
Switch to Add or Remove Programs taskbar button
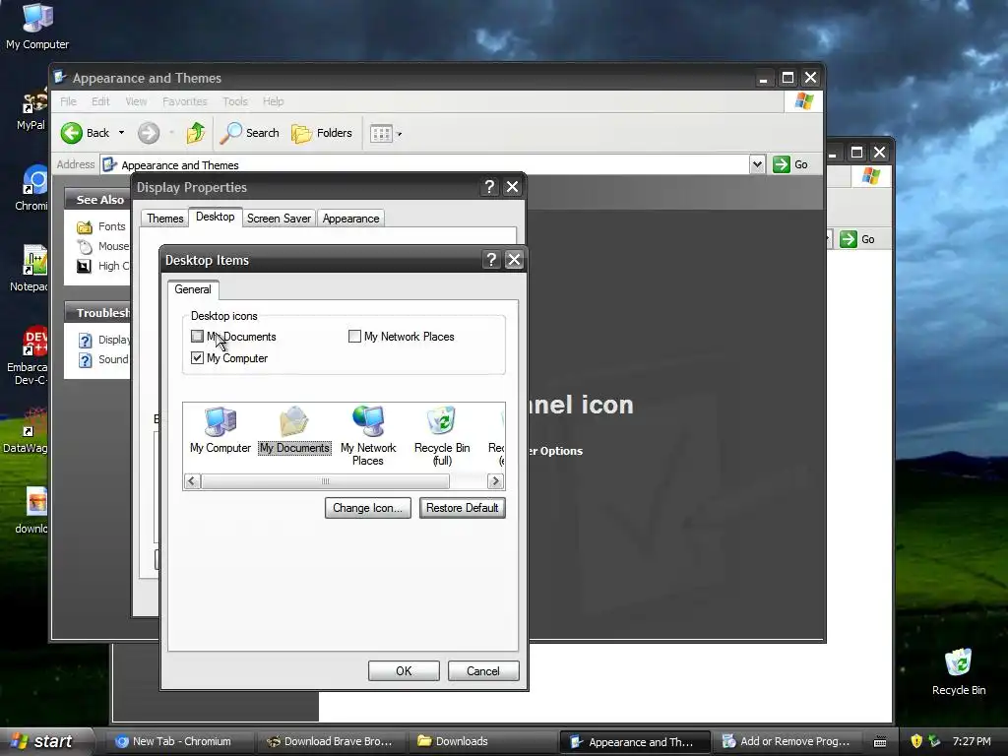click(x=786, y=742)
